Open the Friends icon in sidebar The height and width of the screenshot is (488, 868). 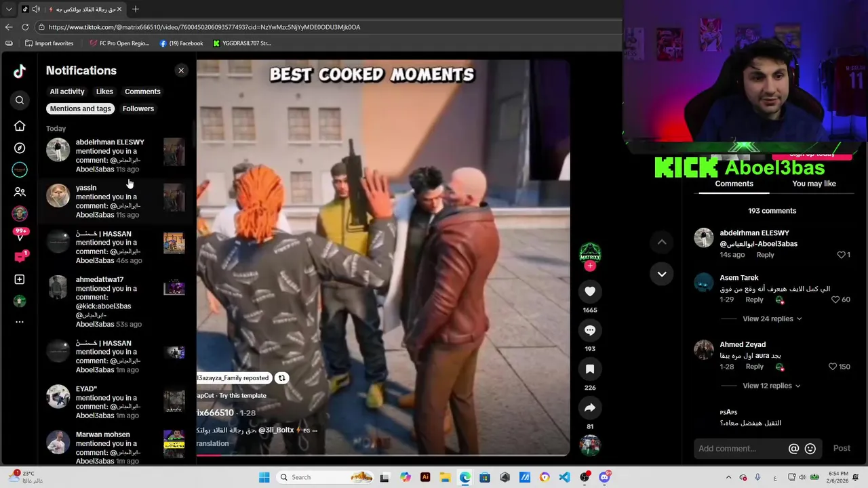click(20, 192)
